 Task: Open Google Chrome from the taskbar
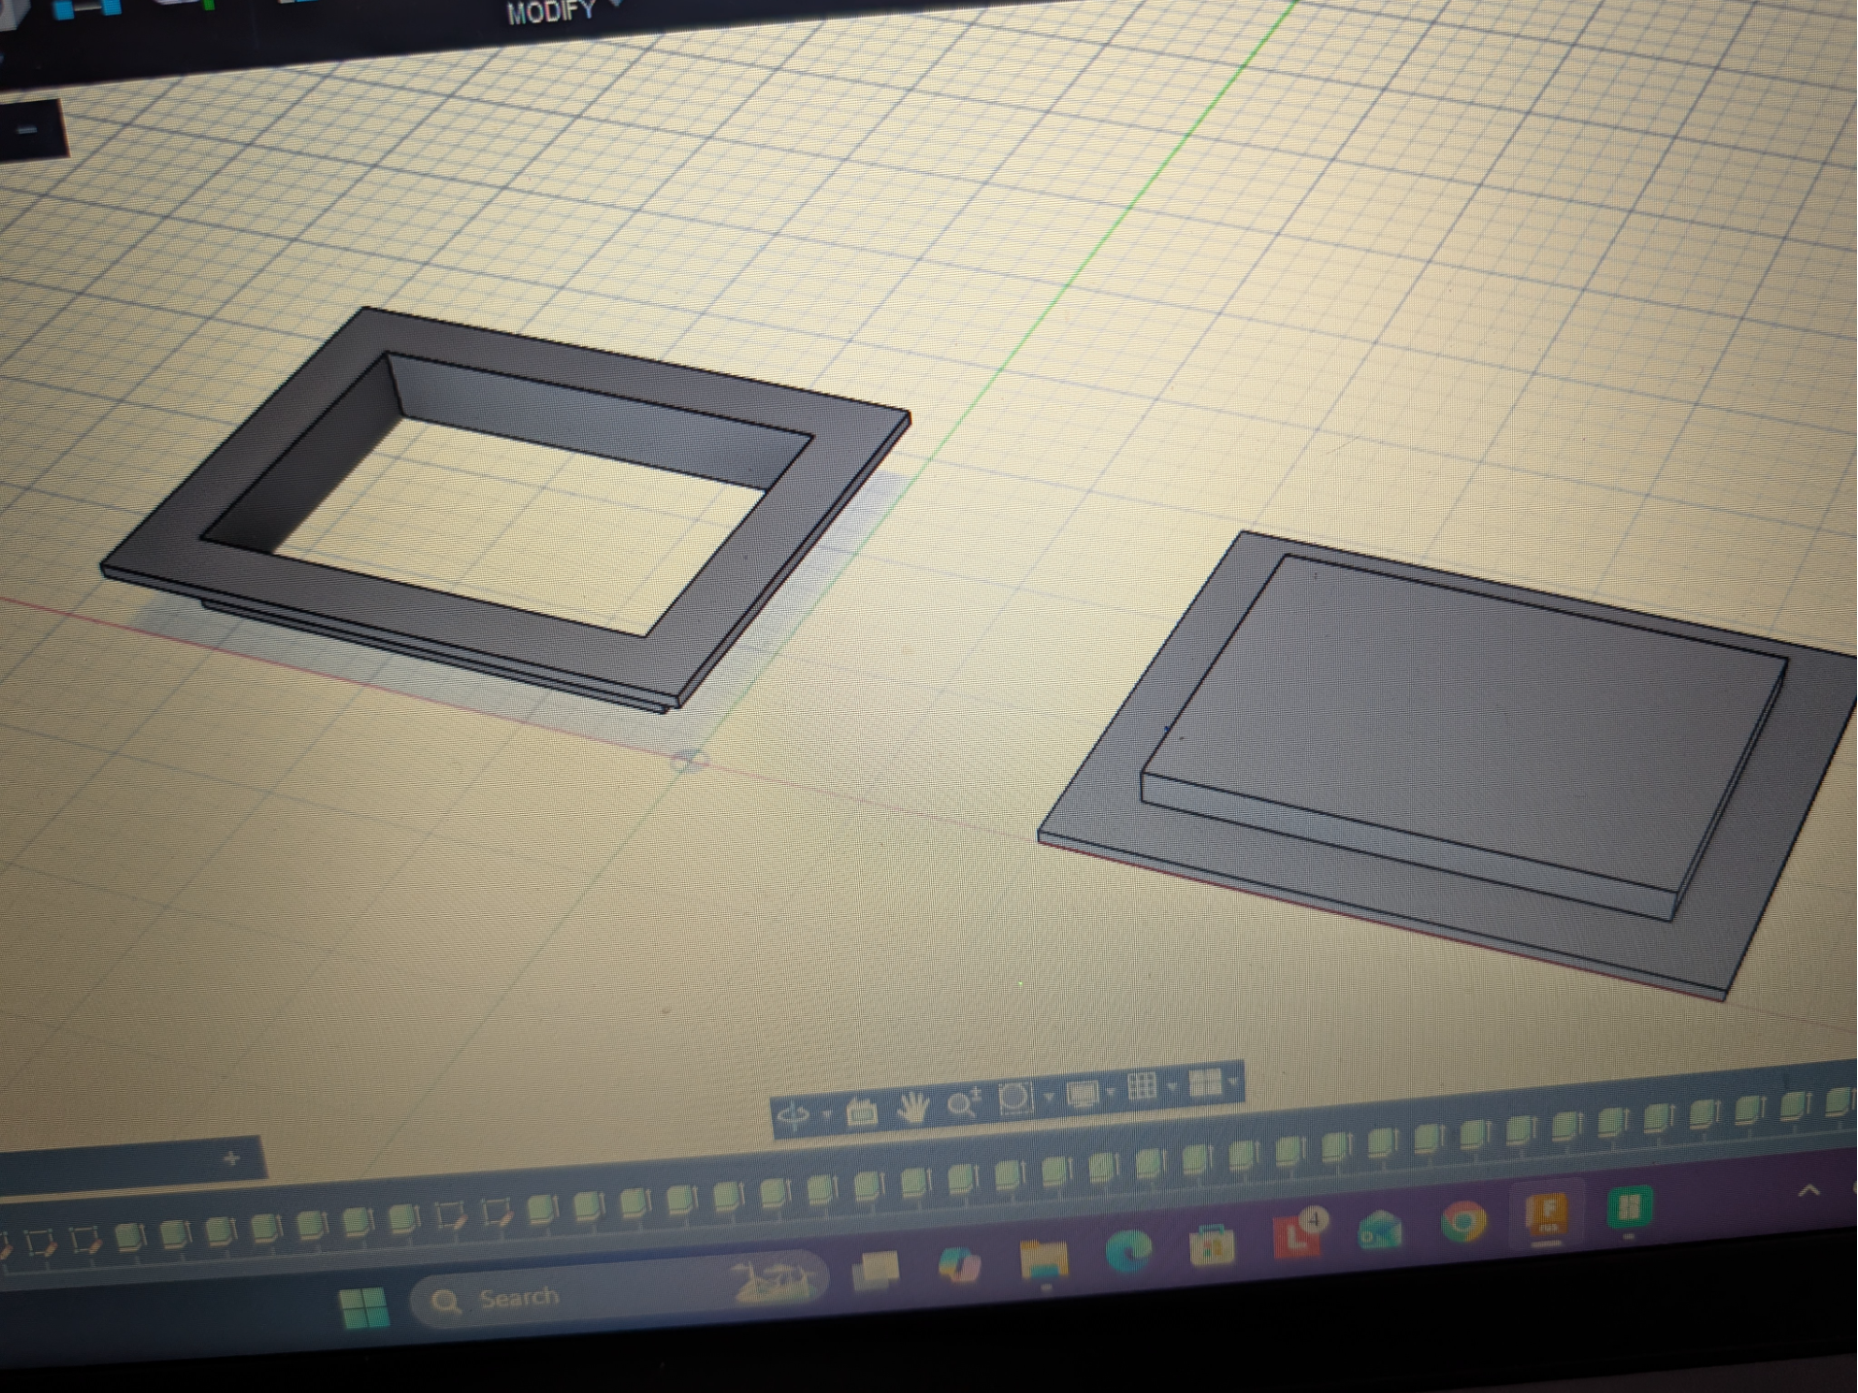coord(1462,1224)
